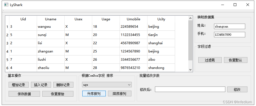Click the age cell 20
Image resolution: width=256 pixels, height=106 pixels.
106,35
